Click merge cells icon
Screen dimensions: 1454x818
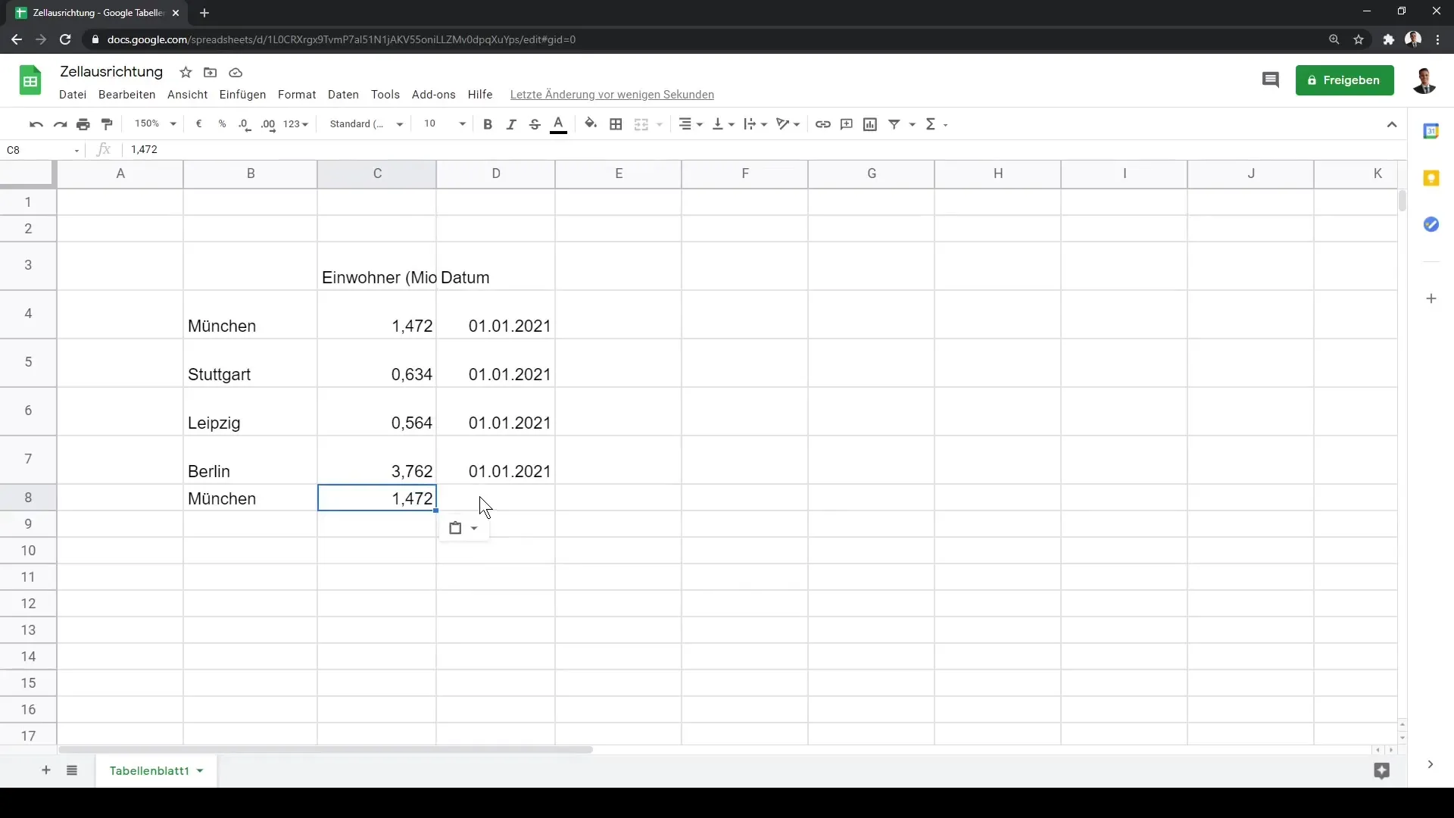pyautogui.click(x=641, y=124)
